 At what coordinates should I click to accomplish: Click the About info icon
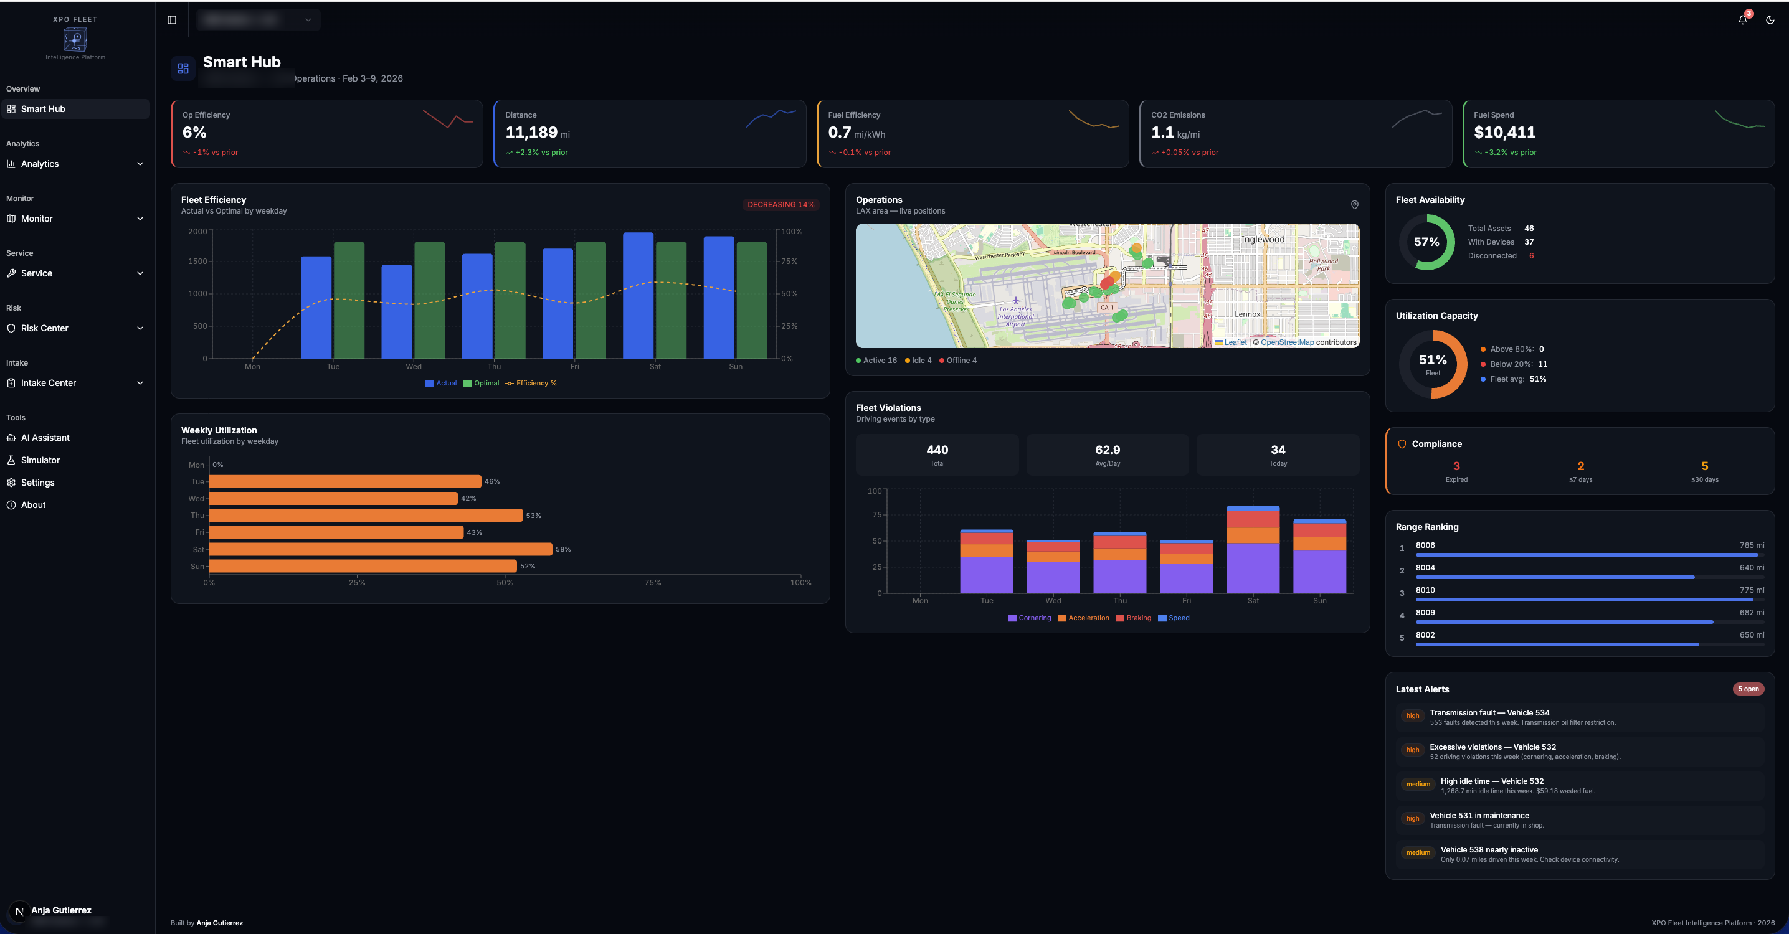click(11, 505)
